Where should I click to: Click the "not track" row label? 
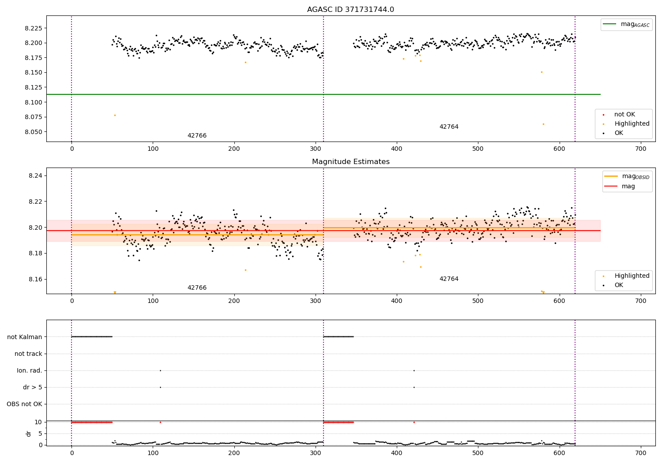click(28, 354)
